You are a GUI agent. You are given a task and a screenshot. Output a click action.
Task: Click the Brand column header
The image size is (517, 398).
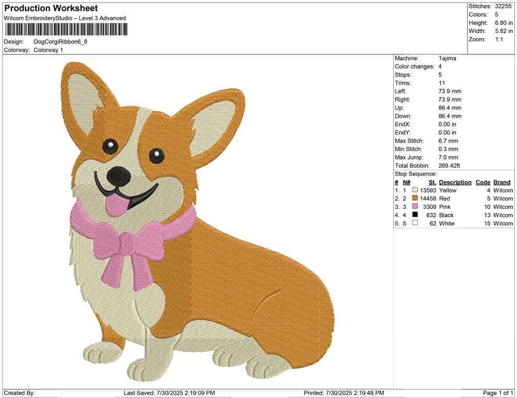click(x=502, y=182)
